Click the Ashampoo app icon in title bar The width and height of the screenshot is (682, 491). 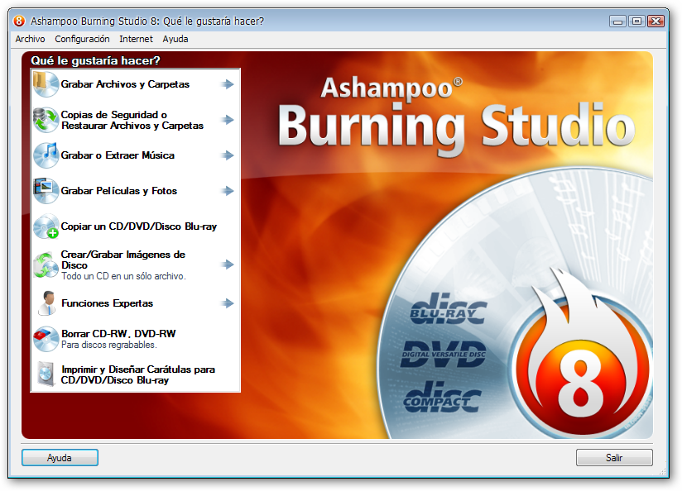click(x=20, y=21)
